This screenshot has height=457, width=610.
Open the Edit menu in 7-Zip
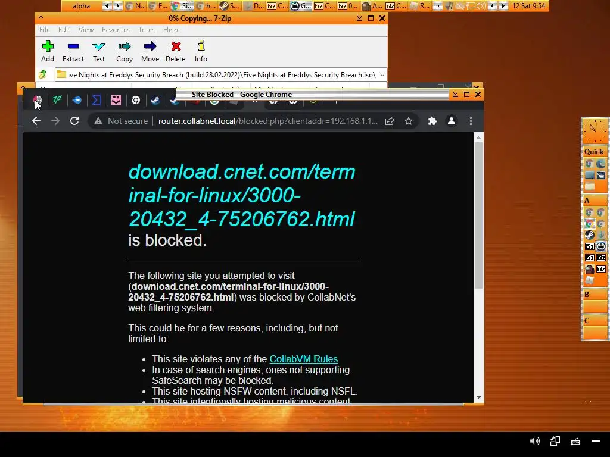click(x=64, y=30)
